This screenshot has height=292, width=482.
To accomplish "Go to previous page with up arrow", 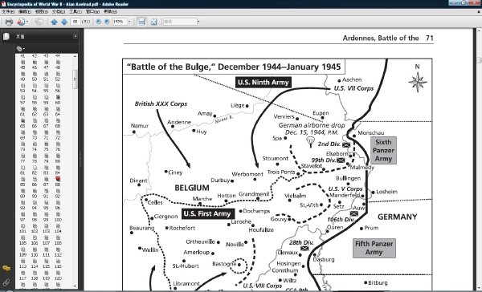I will click(54, 22).
